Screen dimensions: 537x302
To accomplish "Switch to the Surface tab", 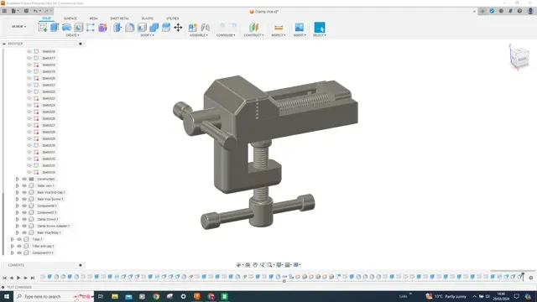I will [70, 18].
